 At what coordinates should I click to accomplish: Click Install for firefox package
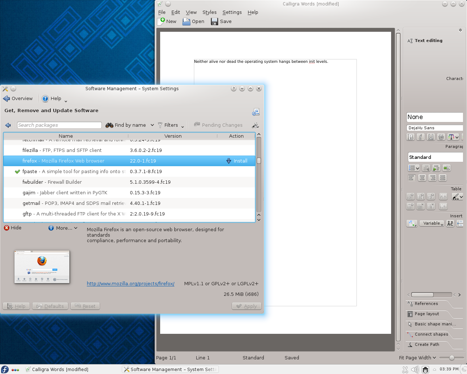(x=237, y=161)
